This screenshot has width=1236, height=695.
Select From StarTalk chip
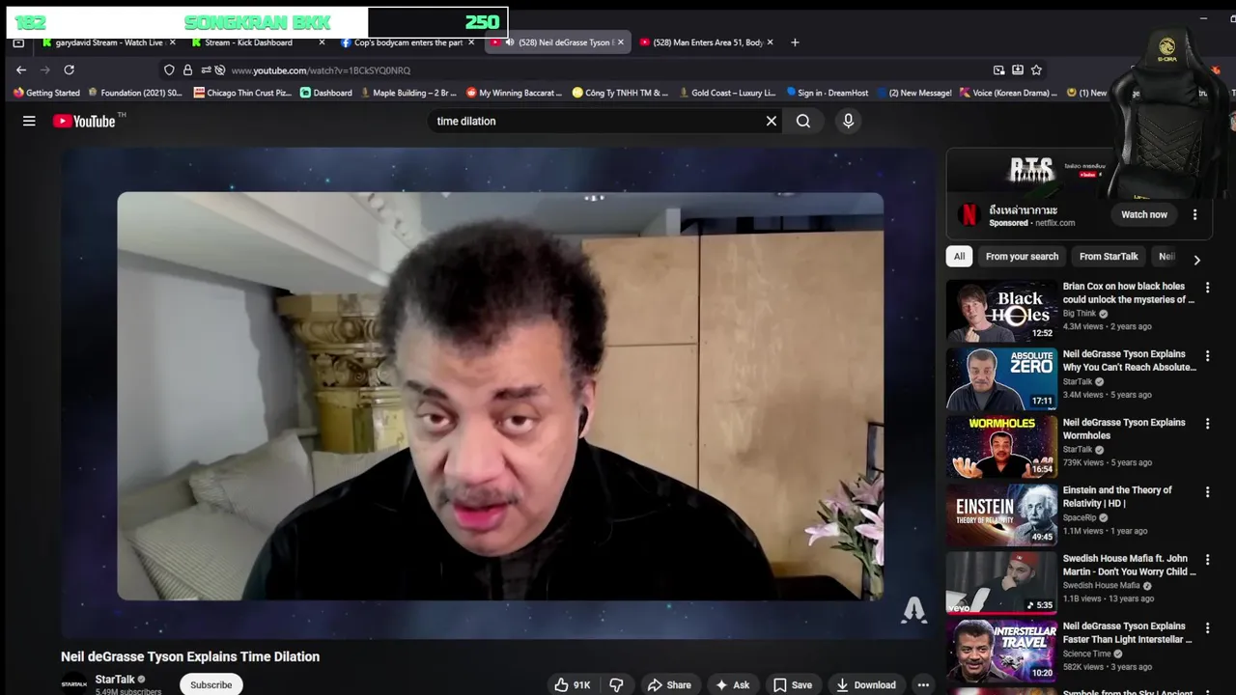pos(1109,257)
